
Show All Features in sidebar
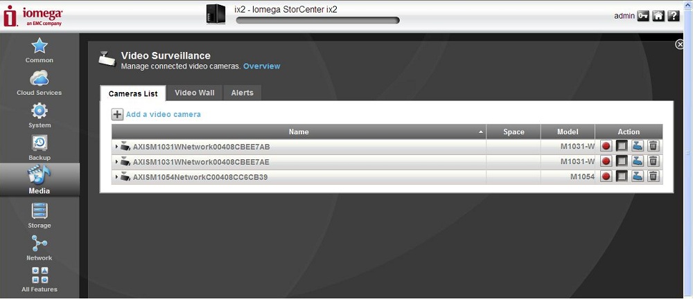40,280
